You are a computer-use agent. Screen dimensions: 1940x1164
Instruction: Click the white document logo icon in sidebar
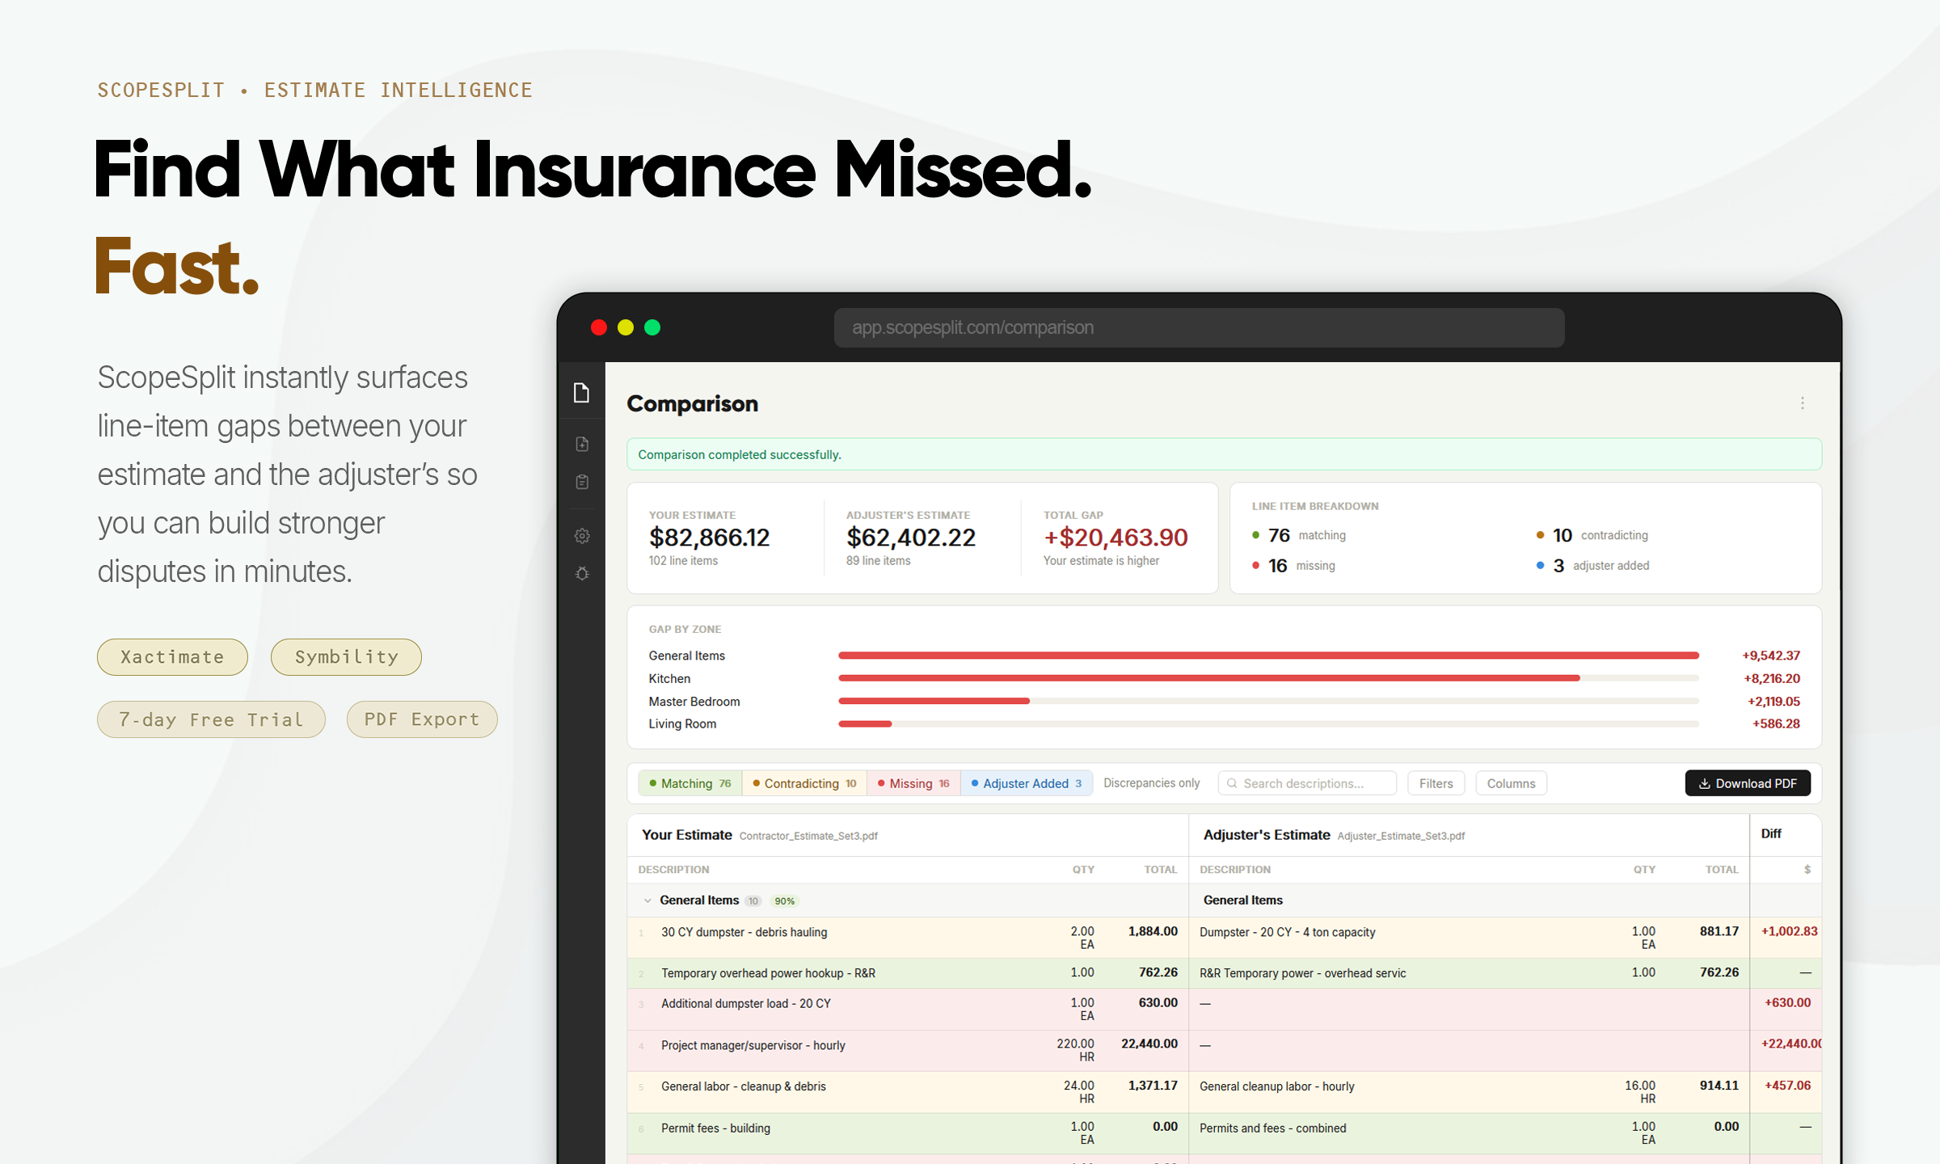coord(581,393)
